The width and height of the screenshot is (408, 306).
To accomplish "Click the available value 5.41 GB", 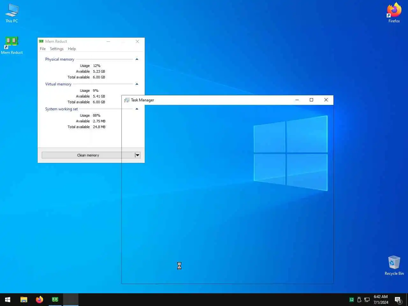I will (x=99, y=96).
